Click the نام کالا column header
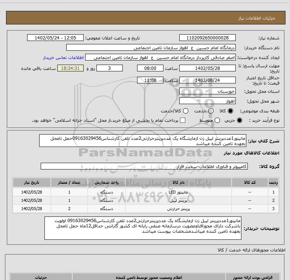The width and height of the screenshot is (290, 280). 178,183
